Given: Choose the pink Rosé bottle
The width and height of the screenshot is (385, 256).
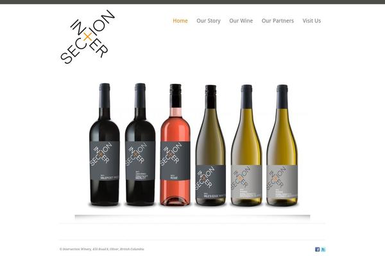Looking at the screenshot, I should 175,145.
